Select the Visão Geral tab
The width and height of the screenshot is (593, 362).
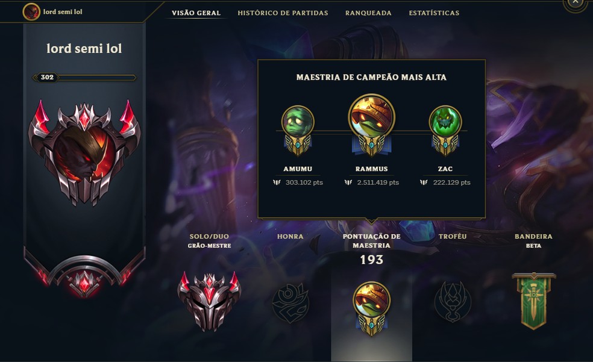(x=196, y=13)
